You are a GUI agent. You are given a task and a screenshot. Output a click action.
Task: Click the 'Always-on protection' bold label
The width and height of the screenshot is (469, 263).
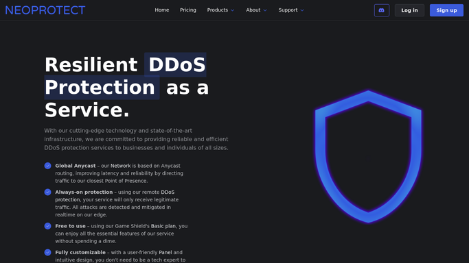pyautogui.click(x=84, y=192)
